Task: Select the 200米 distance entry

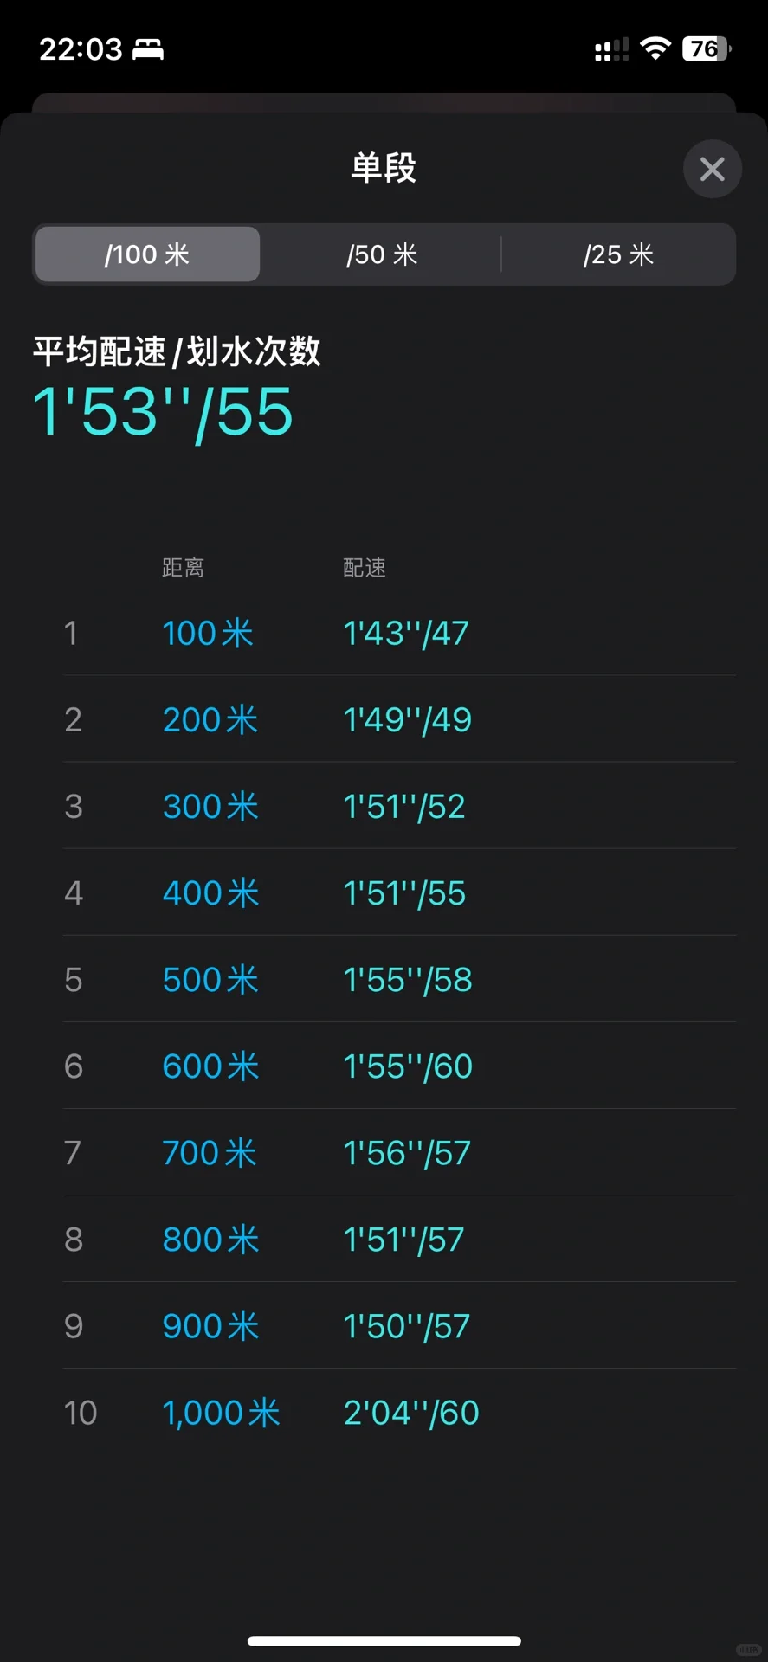Action: point(210,719)
